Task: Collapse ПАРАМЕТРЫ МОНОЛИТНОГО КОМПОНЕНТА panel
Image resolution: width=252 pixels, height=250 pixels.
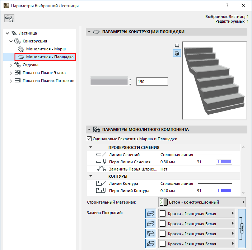Action: click(x=89, y=129)
